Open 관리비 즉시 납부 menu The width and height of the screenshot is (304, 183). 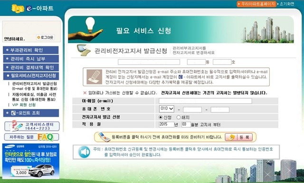(31, 59)
